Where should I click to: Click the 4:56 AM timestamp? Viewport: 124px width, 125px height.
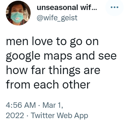21,105
